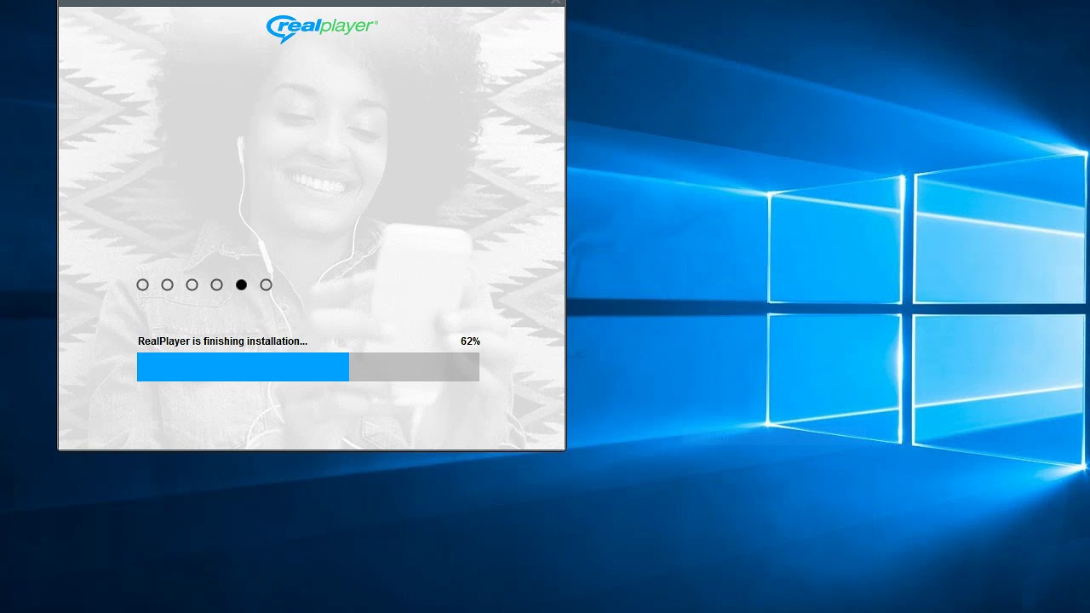Select the first slide indicator dot

[x=142, y=285]
